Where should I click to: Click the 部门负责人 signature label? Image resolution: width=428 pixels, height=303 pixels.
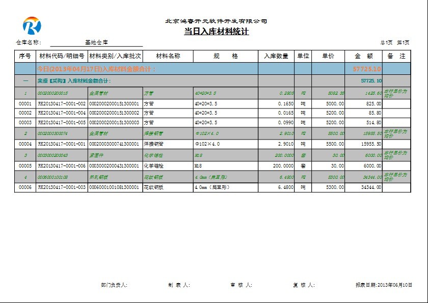tap(114, 285)
